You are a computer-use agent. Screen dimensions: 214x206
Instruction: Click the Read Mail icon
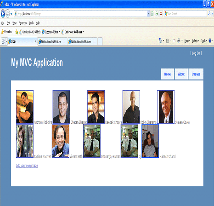[174, 41]
